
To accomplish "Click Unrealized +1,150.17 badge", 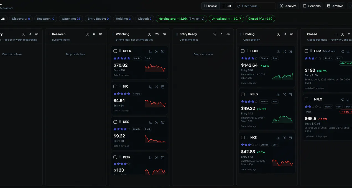I will 226,19.
